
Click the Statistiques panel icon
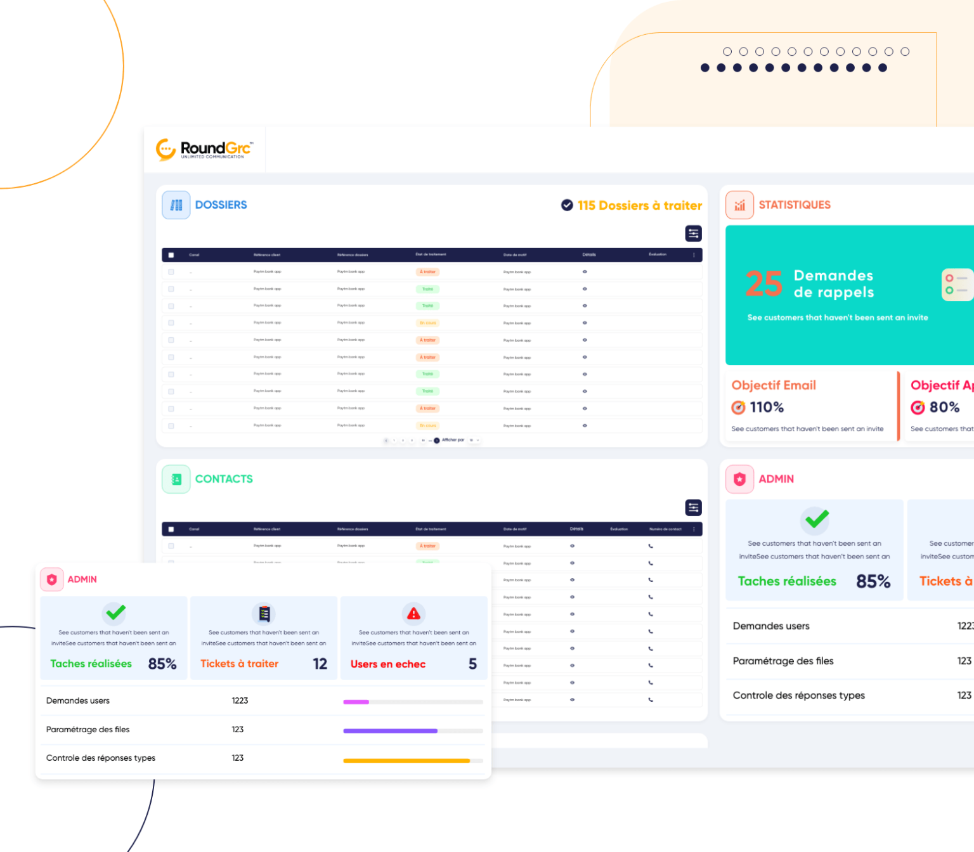739,205
